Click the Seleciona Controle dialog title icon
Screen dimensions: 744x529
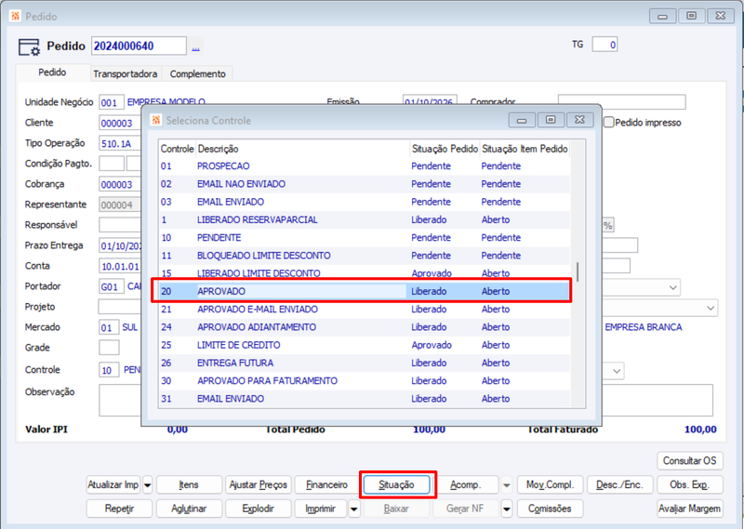(155, 120)
